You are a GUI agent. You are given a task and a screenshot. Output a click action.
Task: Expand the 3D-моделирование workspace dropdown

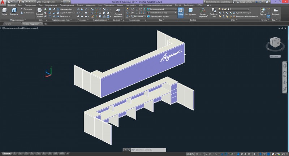tap(49, 2)
